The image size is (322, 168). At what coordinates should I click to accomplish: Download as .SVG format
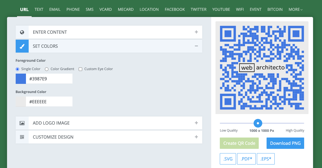(228, 159)
